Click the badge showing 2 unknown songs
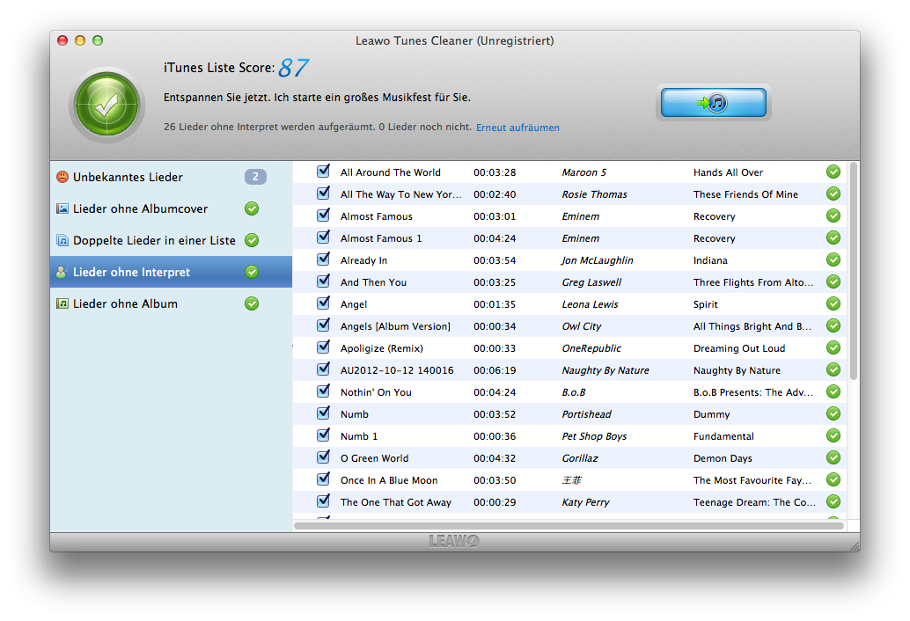Viewport: 910px width, 621px height. click(254, 177)
